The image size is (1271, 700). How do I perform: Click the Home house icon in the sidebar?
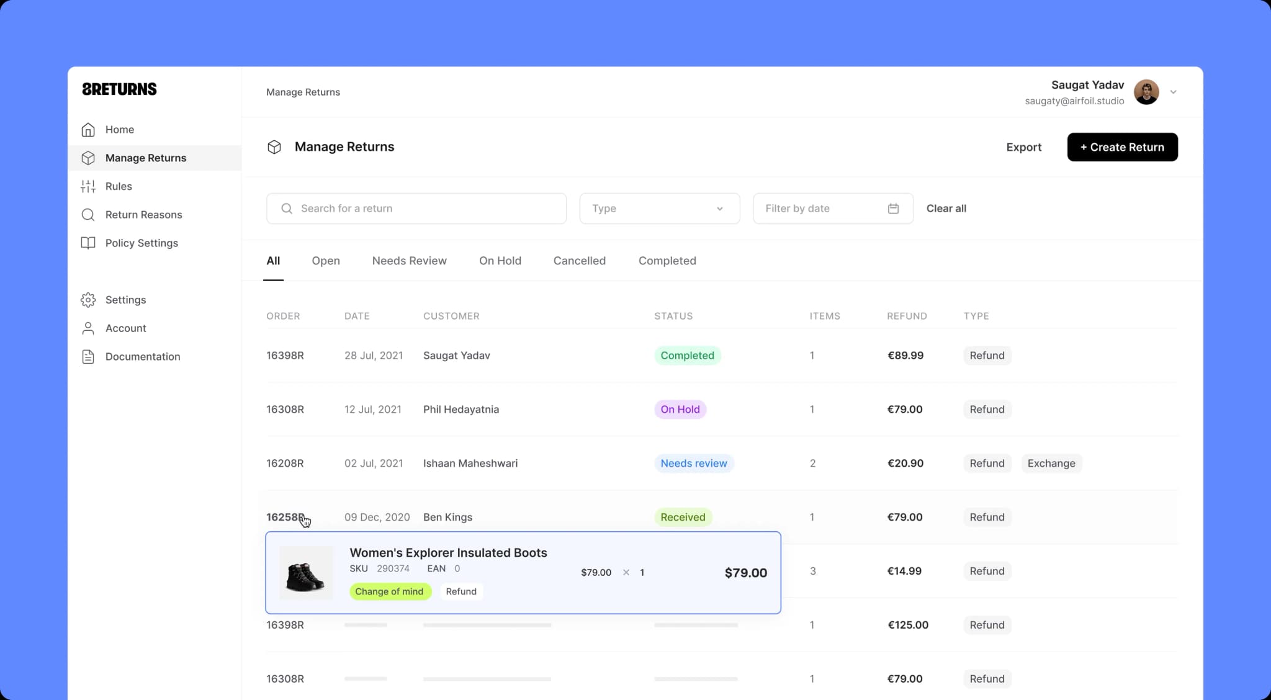coord(88,130)
